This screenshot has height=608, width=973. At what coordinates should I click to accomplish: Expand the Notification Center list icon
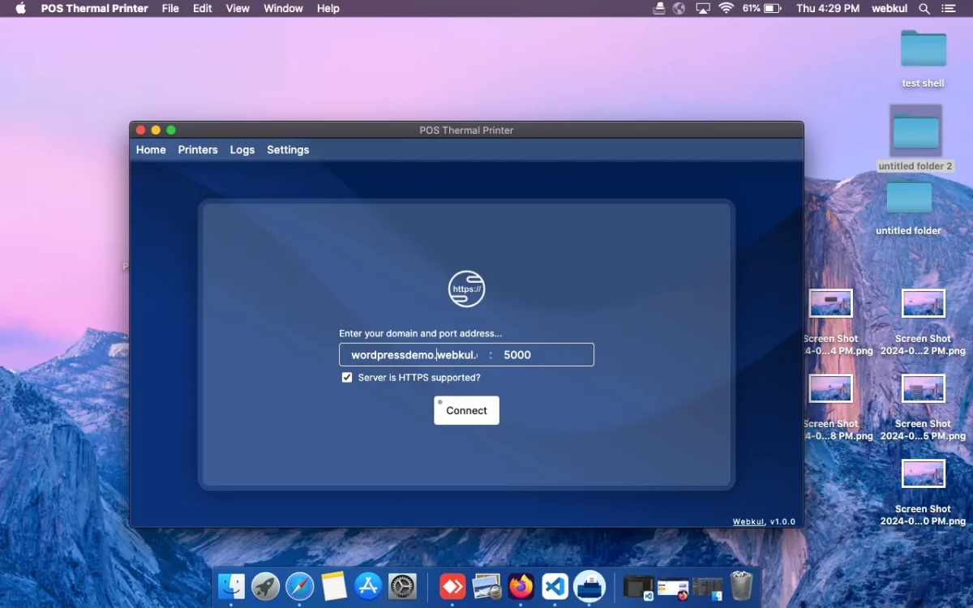pos(948,8)
